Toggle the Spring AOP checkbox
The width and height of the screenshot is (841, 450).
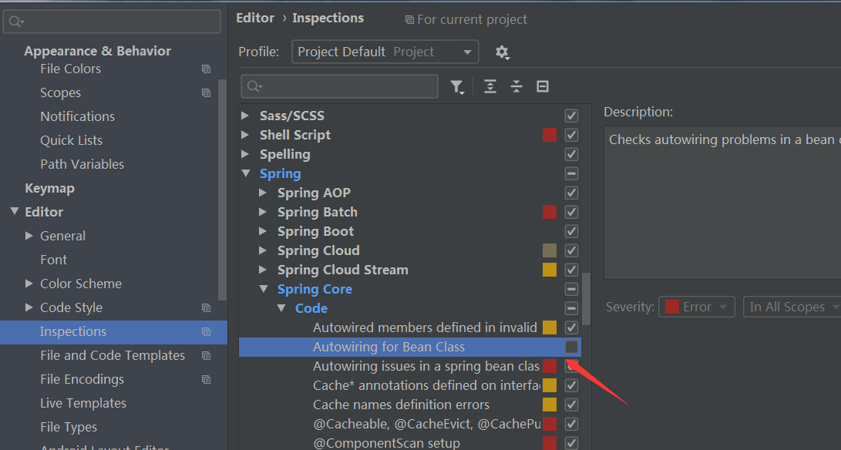(572, 193)
